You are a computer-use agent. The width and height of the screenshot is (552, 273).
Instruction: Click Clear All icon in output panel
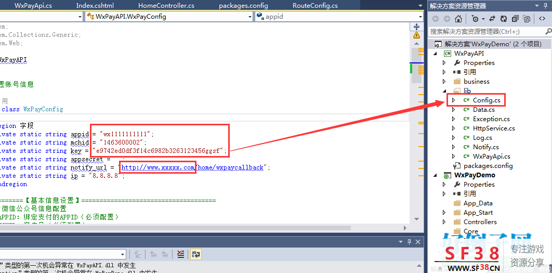tap(180, 254)
